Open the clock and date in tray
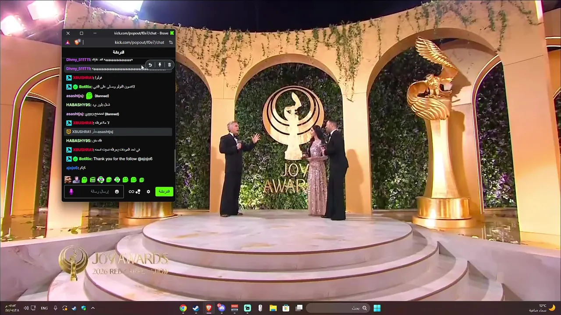 12,308
